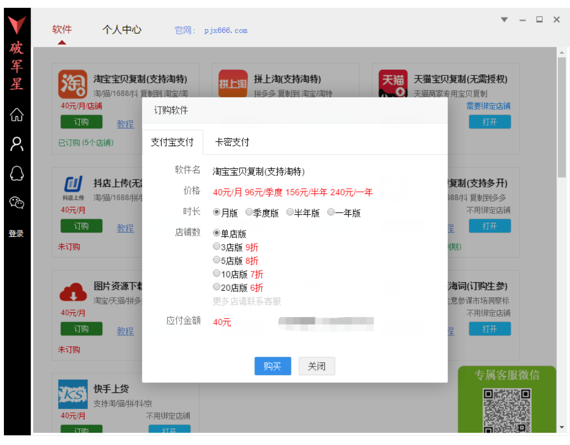Click the 图片资源下载 red cloud icon
This screenshot has height=445, width=570.
(x=73, y=292)
